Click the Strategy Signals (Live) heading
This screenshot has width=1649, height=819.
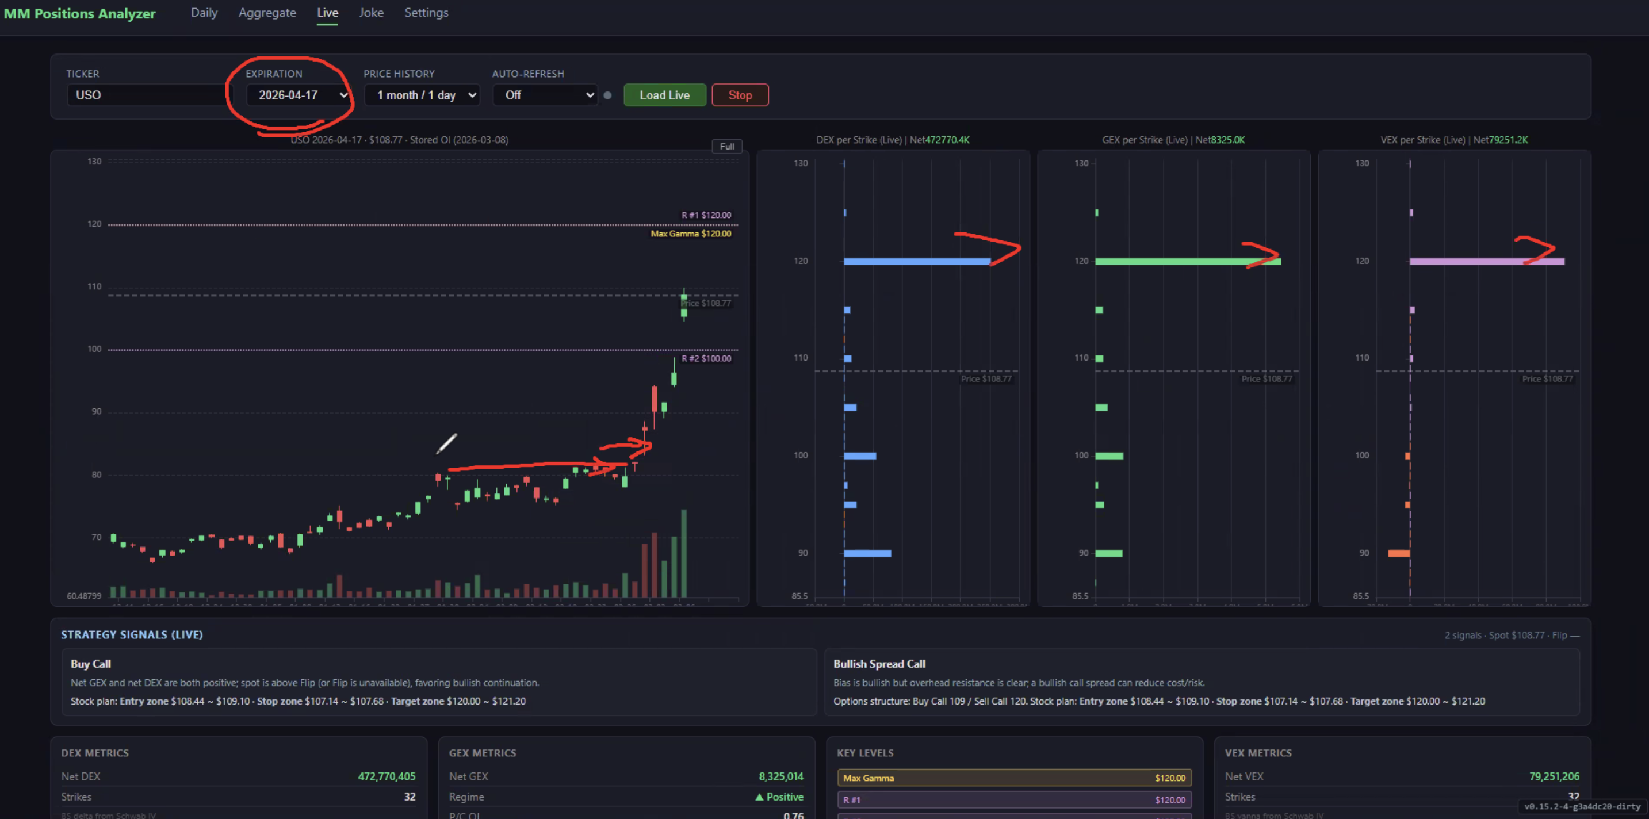pyautogui.click(x=132, y=634)
